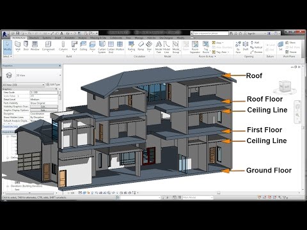Choose the By Face opening tool
307x230 pixels.
(x=238, y=47)
